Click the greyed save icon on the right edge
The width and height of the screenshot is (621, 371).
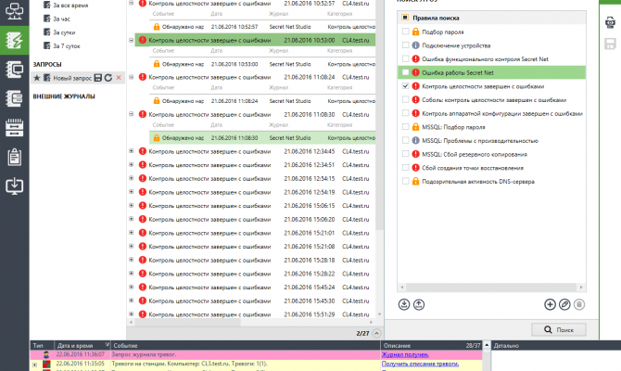[610, 44]
